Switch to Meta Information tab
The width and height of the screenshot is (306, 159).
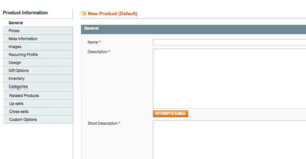coord(38,39)
